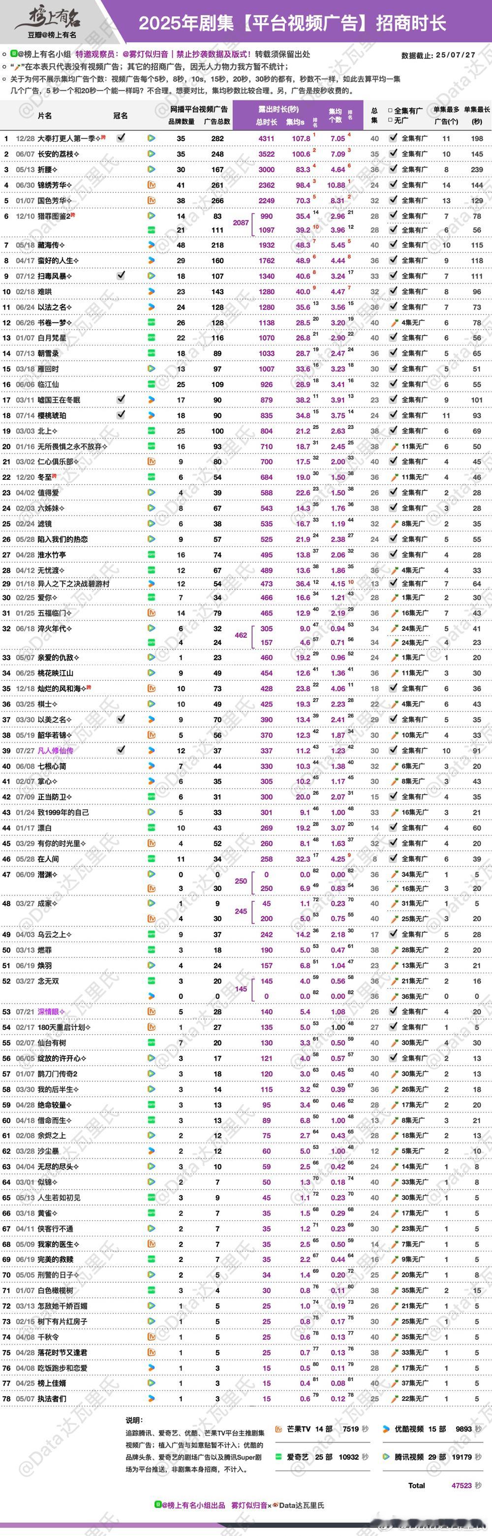Click the carrot icon for 书卷一梦 4集无广

tap(394, 323)
